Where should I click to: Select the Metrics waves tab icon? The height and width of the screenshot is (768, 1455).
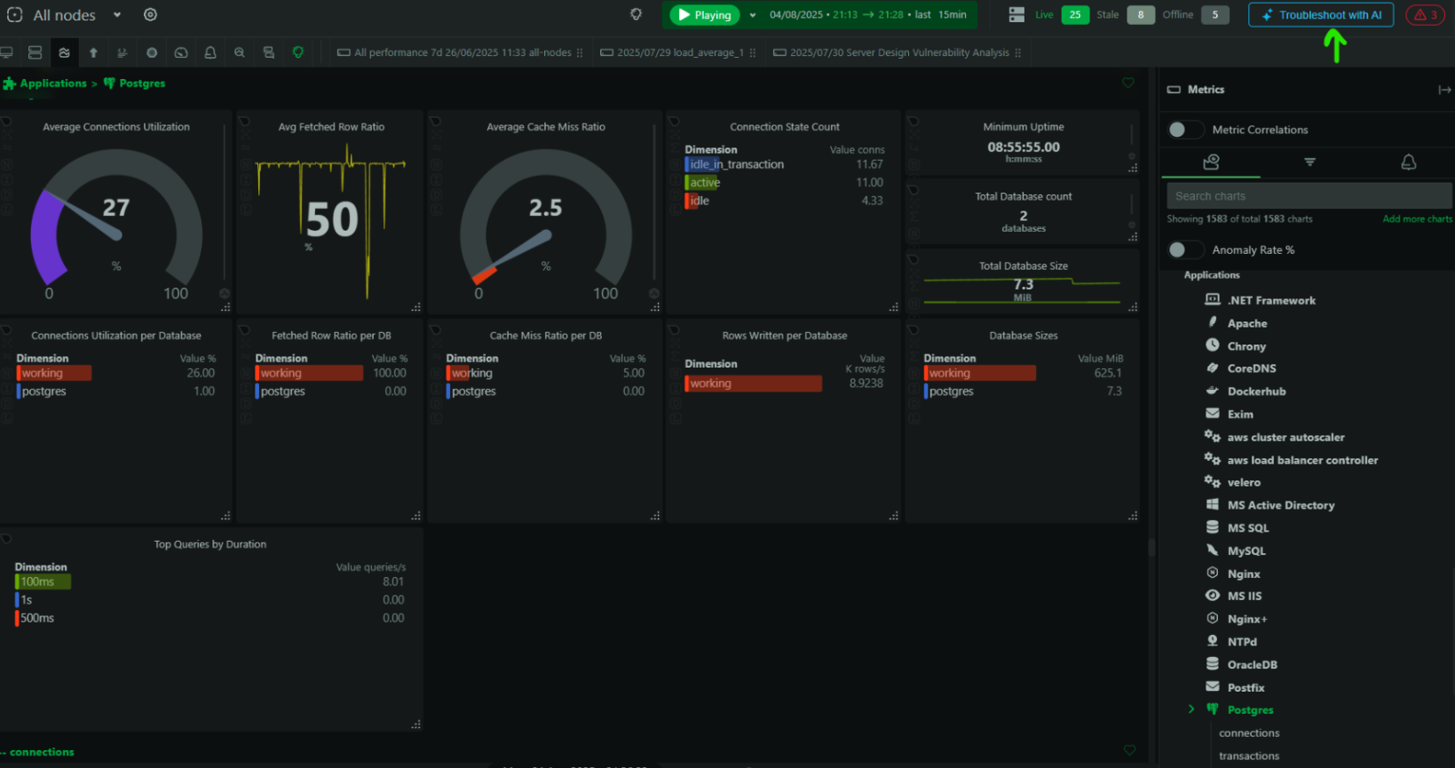(x=64, y=52)
